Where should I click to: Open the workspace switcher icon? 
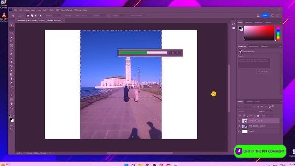coord(277,16)
